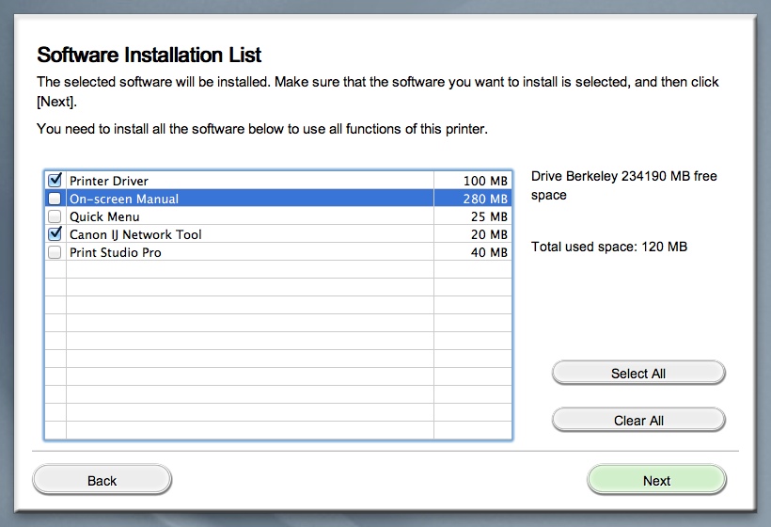
Task: Go to previous step with Back
Action: coord(102,480)
